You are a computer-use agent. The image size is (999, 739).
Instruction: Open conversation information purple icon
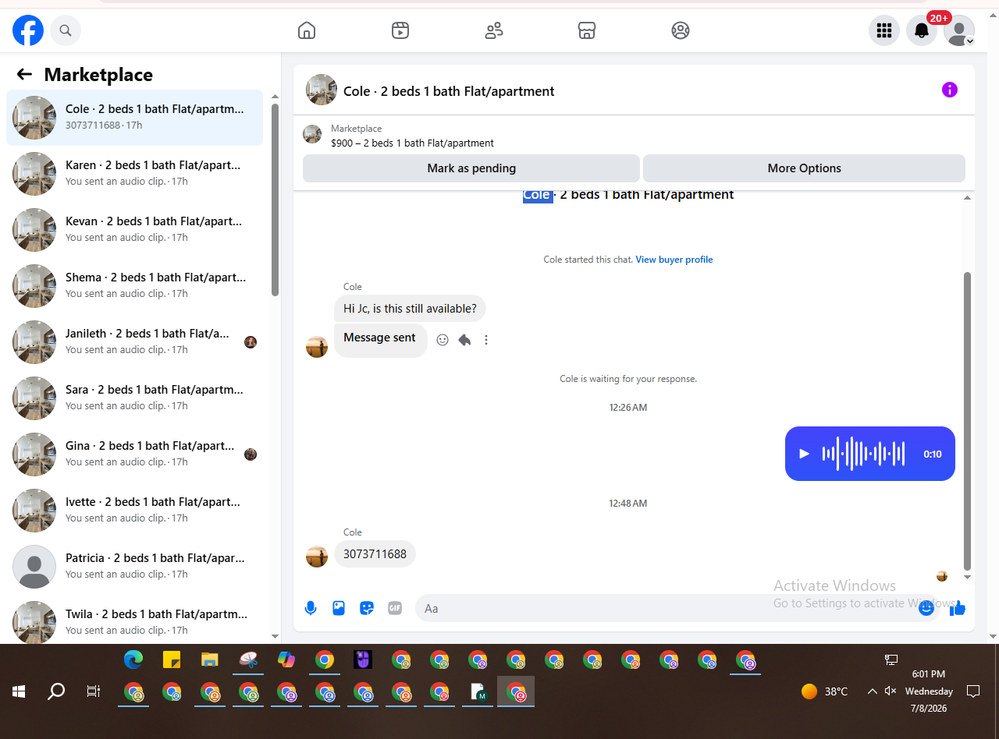[950, 90]
